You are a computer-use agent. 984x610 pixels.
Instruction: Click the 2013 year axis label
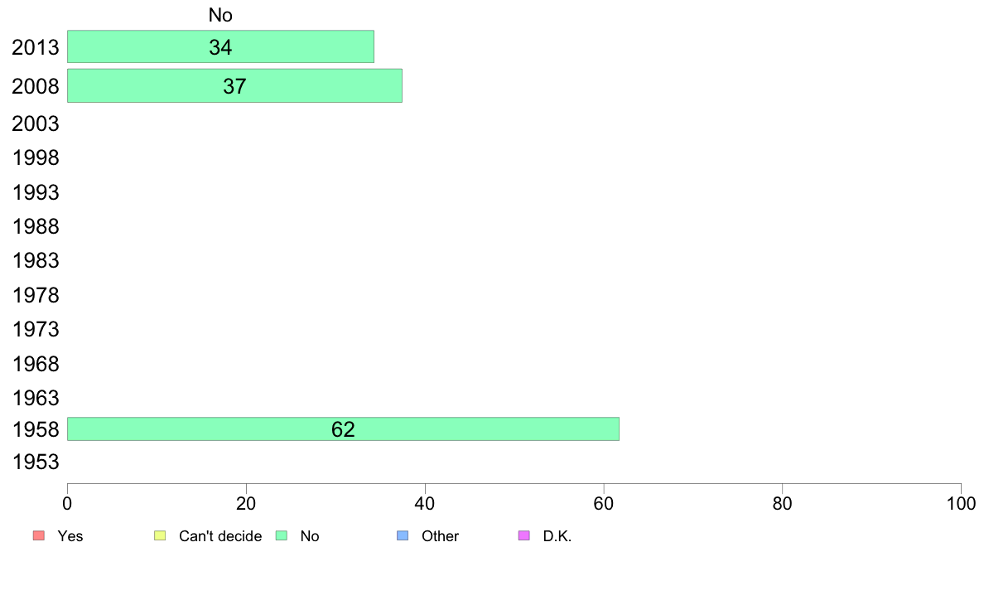(x=35, y=47)
